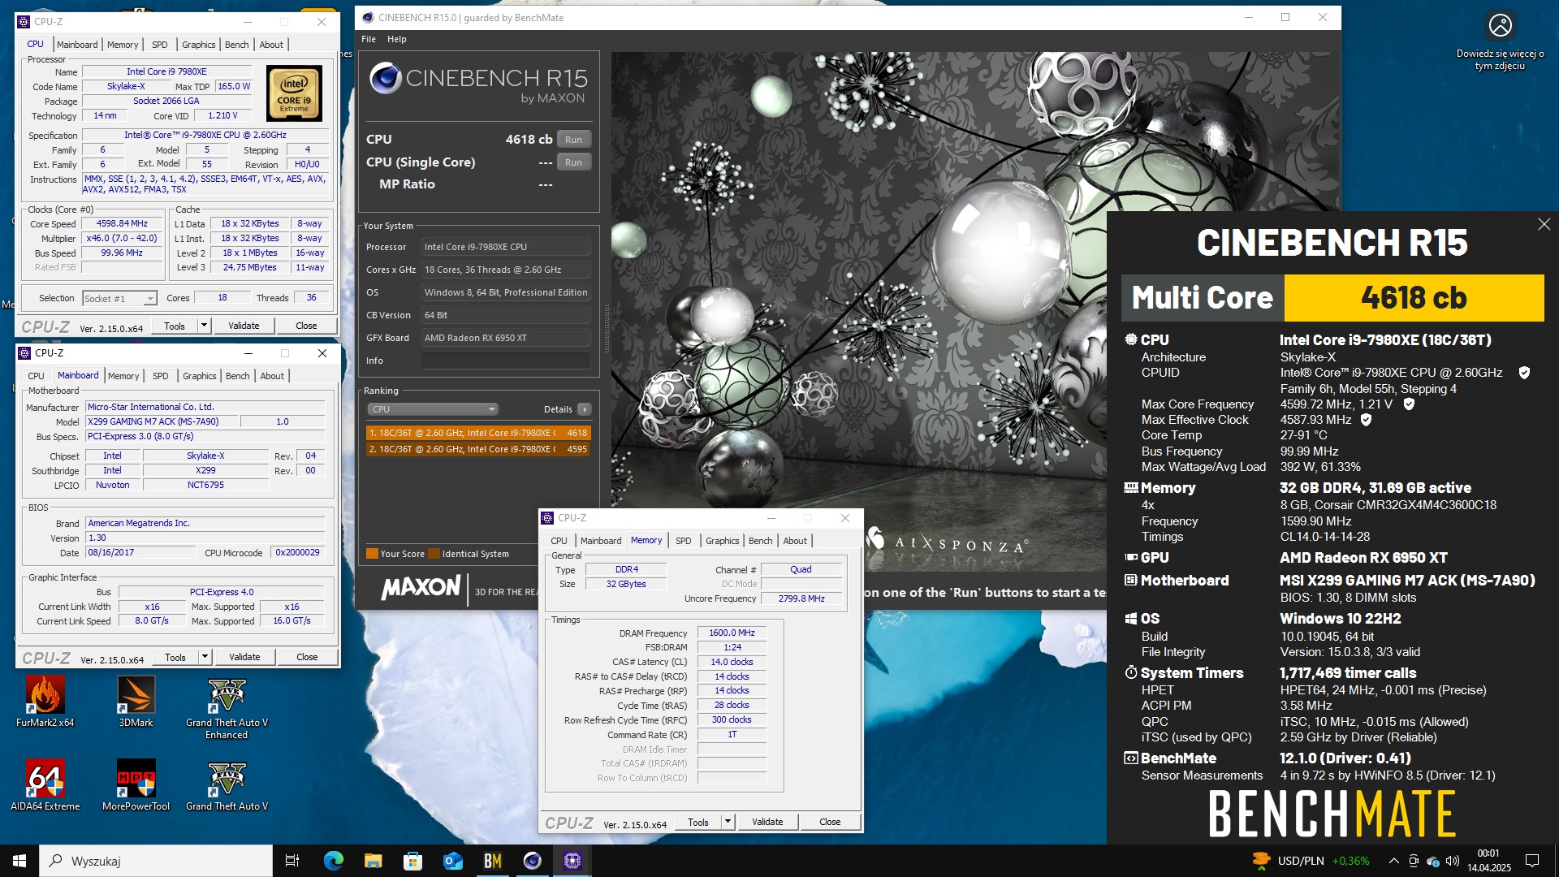The height and width of the screenshot is (877, 1559).
Task: Open the taskbar clock and date
Action: coord(1489,861)
